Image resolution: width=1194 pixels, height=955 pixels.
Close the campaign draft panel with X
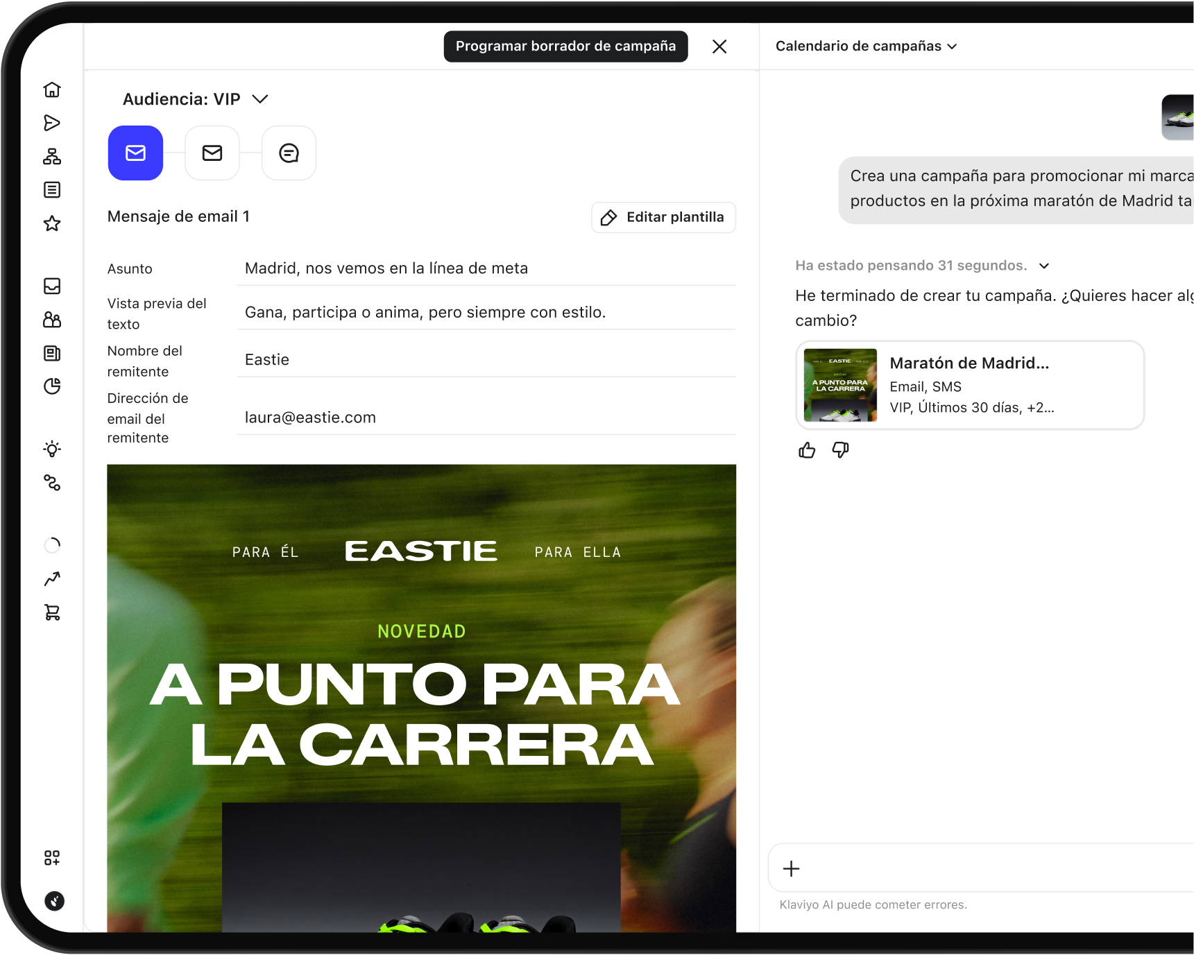(719, 46)
